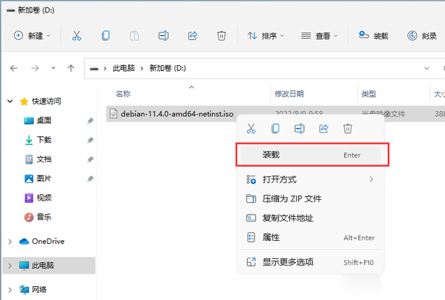The width and height of the screenshot is (445, 300).
Task: Click the Cut icon in the context menu
Action: pyautogui.click(x=251, y=128)
